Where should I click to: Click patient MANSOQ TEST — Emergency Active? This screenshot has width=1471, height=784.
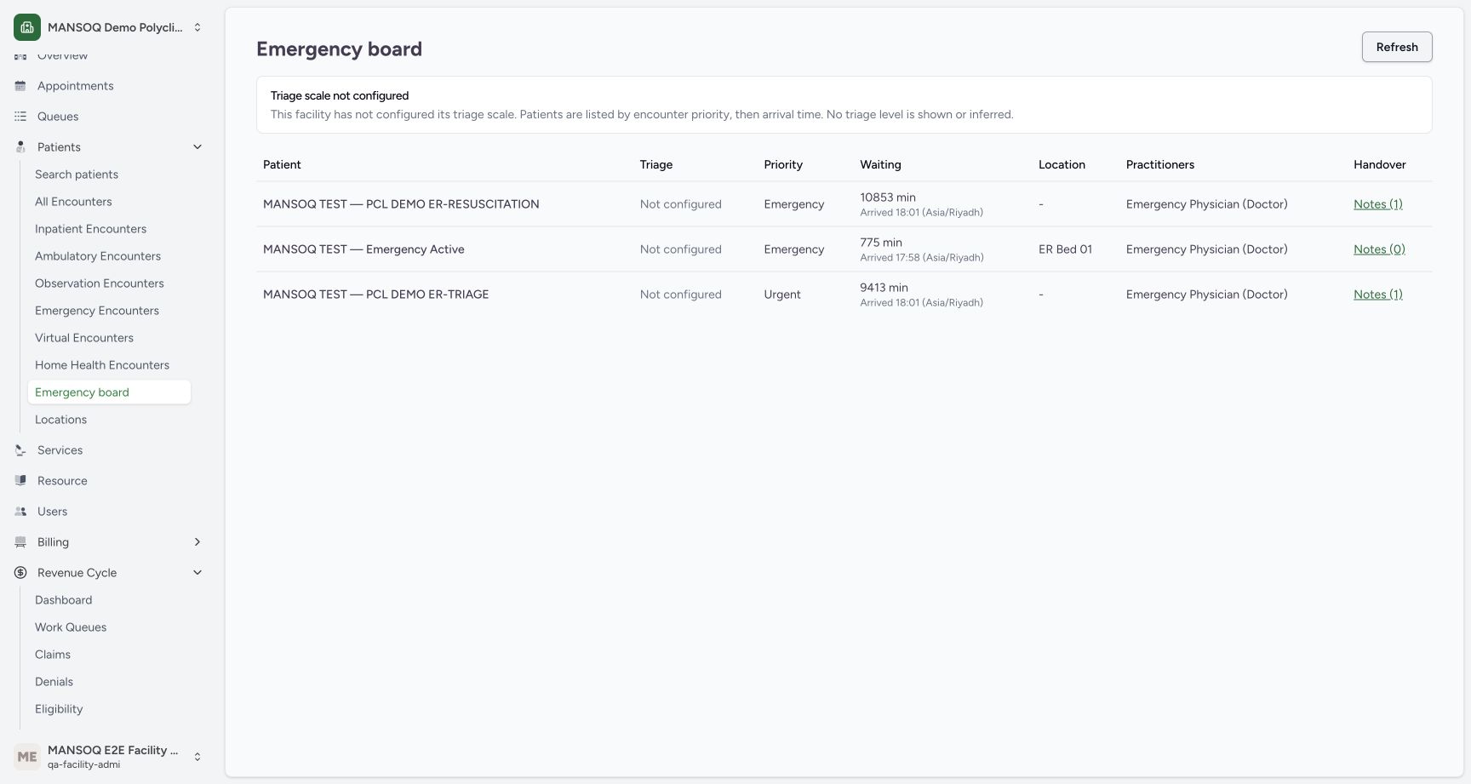(x=363, y=249)
